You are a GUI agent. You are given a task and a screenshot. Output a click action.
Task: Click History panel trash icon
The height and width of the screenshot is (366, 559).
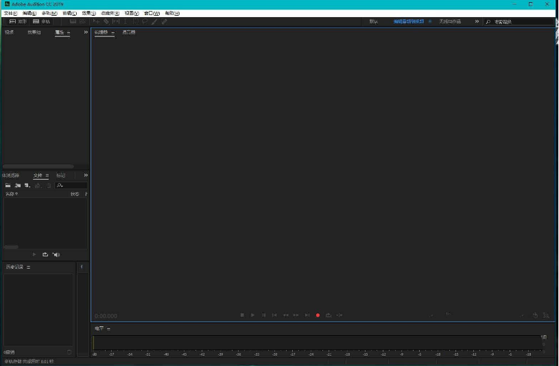tap(69, 352)
